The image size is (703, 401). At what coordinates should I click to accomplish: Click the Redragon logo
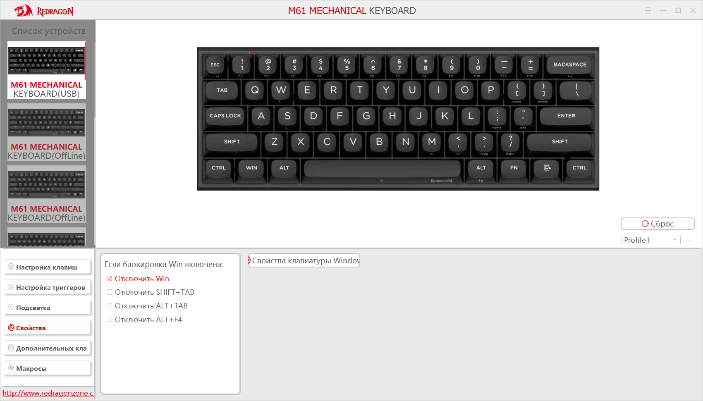(x=44, y=10)
